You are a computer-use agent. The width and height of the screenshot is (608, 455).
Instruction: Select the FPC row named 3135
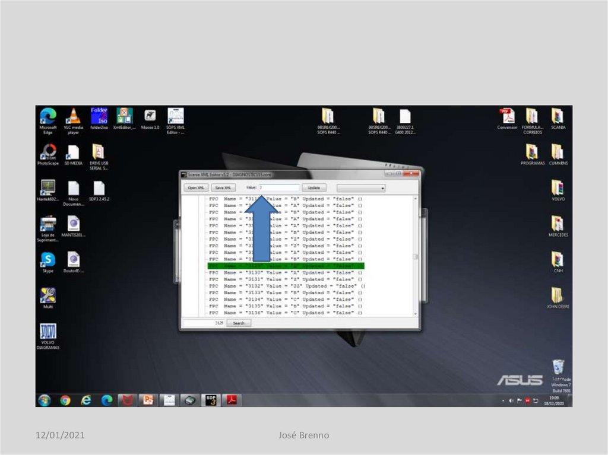coord(286,306)
